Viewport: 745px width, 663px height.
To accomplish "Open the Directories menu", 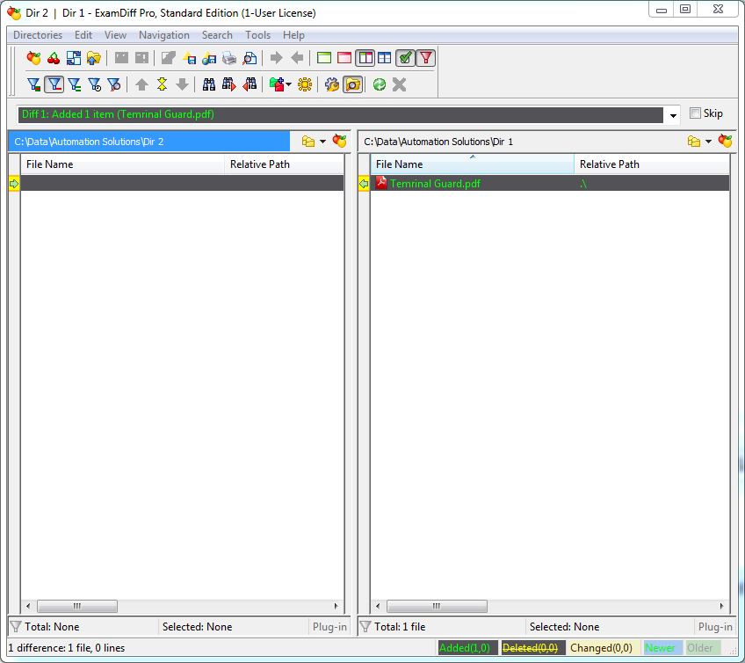I will (x=38, y=35).
